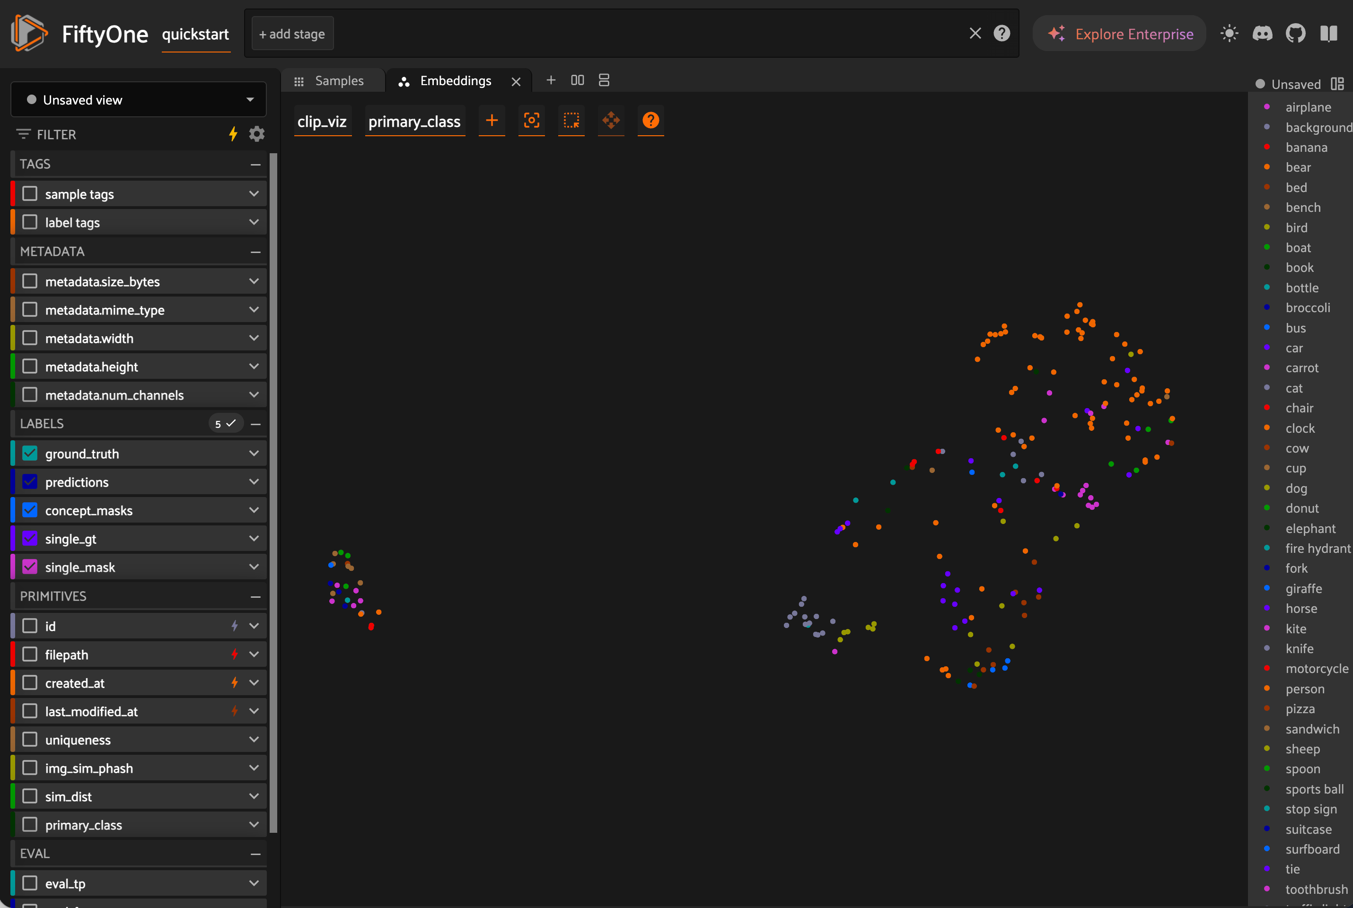
Task: Toggle banana legend entry
Action: click(x=1306, y=147)
